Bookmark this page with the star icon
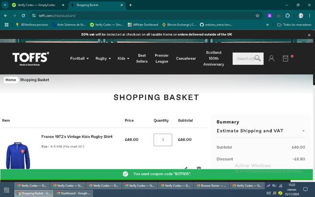 [257, 16]
